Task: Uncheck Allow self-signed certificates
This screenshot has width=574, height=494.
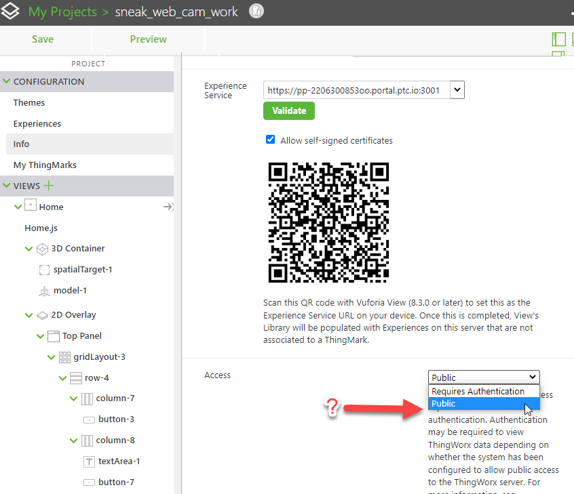Action: click(270, 140)
